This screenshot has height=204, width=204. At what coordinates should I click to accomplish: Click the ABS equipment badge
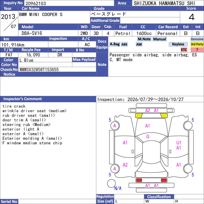point(124,44)
